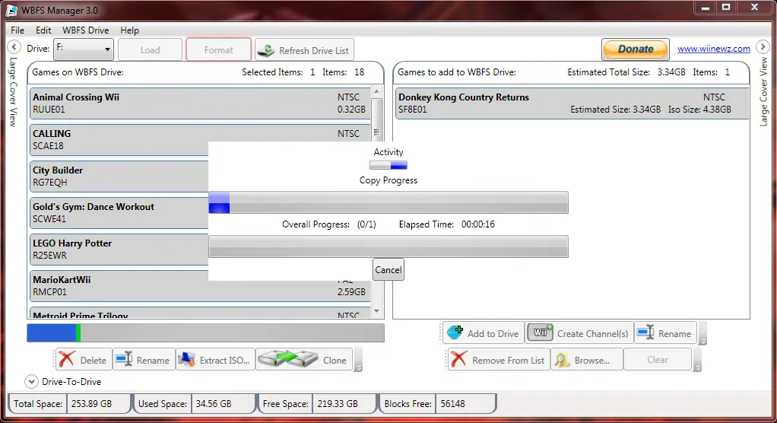Click the games list scroll up arrow
Image resolution: width=777 pixels, height=423 pixels.
(x=376, y=92)
